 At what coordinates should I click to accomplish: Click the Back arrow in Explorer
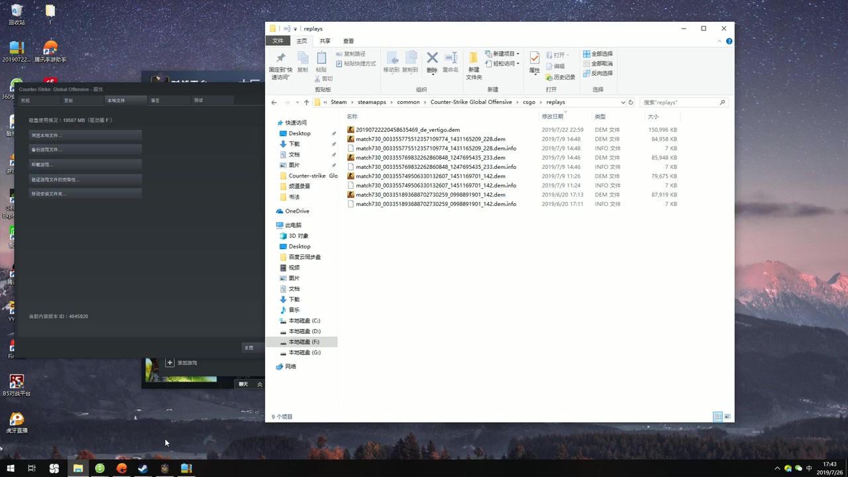coord(274,103)
